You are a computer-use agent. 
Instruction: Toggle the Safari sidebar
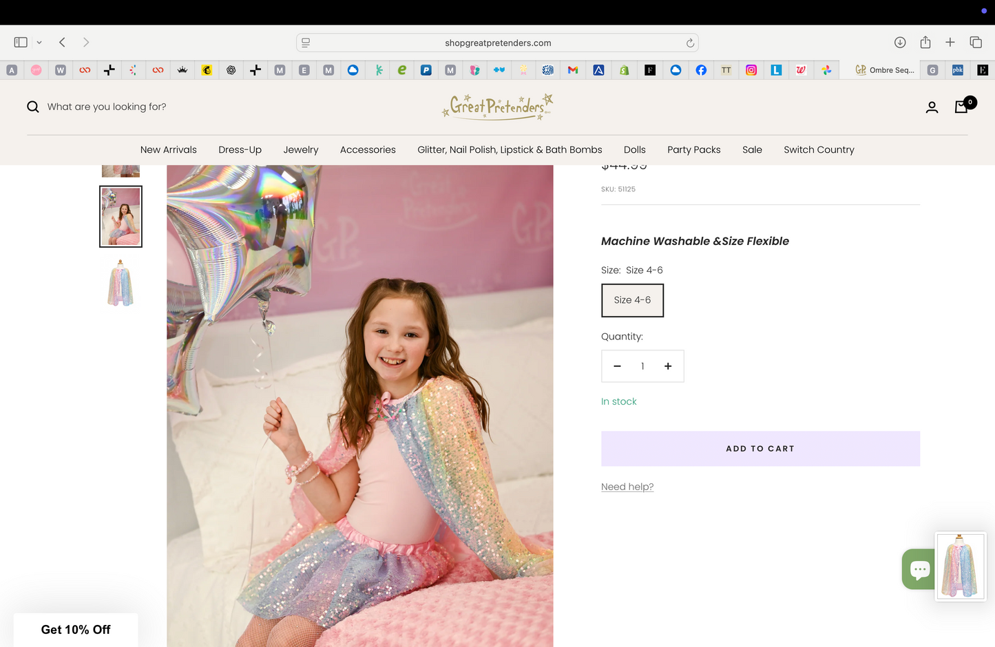(21, 42)
